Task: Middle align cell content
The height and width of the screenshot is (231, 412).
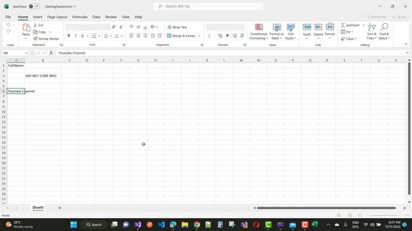Action: 138,27
